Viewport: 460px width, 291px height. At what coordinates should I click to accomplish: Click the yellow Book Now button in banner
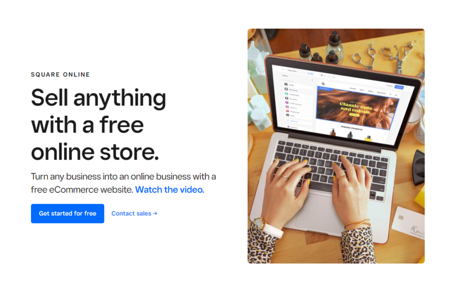pos(354,115)
